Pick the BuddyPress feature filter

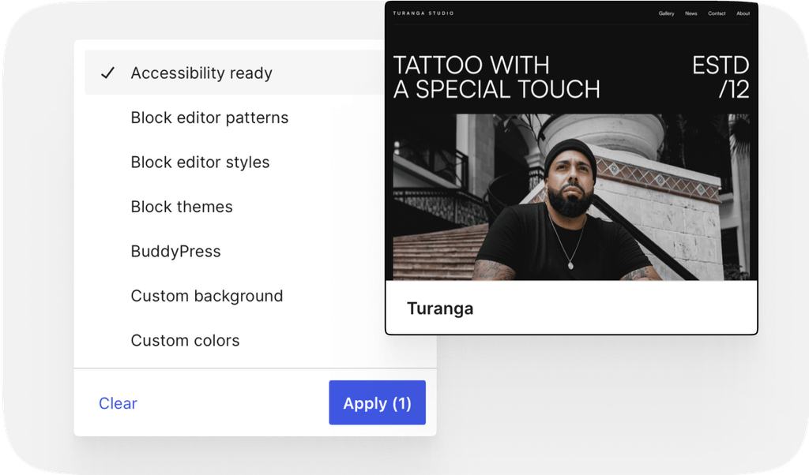point(175,252)
